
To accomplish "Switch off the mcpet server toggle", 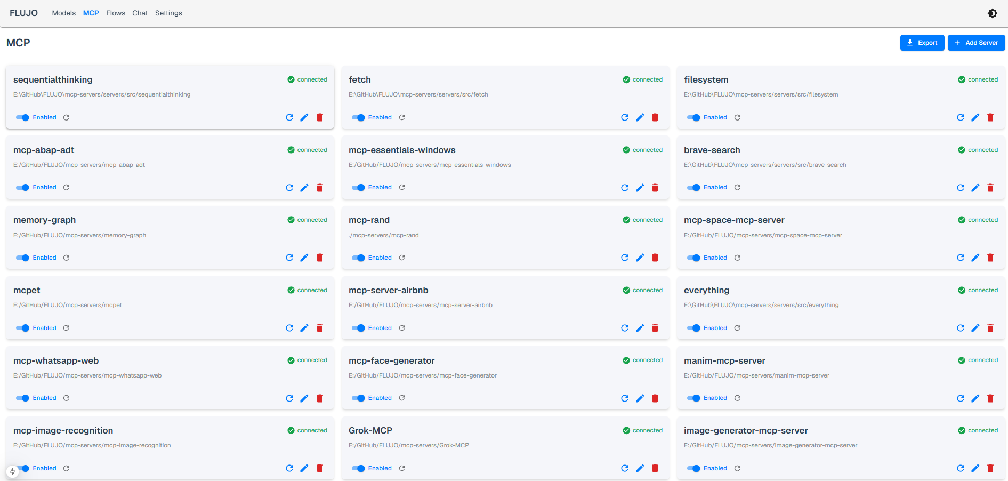I will coord(22,328).
